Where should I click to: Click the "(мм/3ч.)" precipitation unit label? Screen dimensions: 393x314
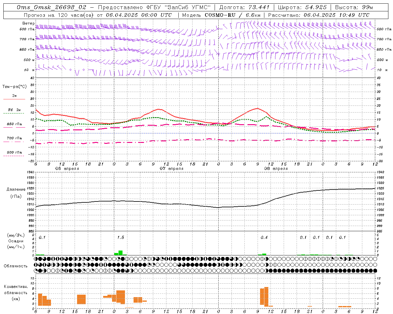pos(16,235)
